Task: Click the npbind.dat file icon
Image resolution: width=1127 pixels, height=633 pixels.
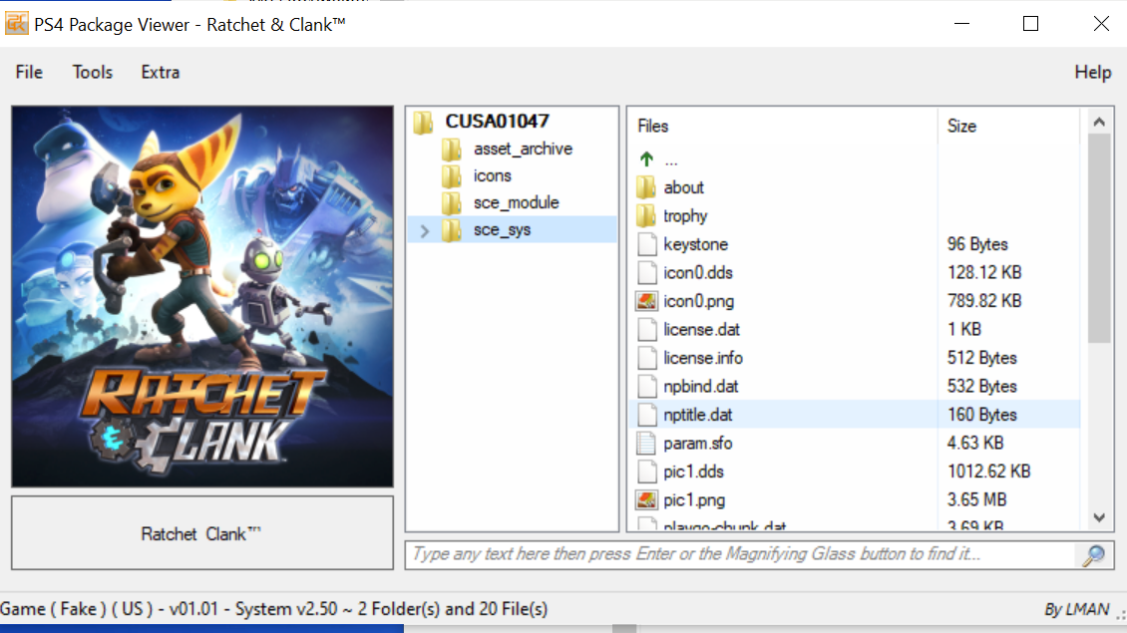Action: coord(647,386)
